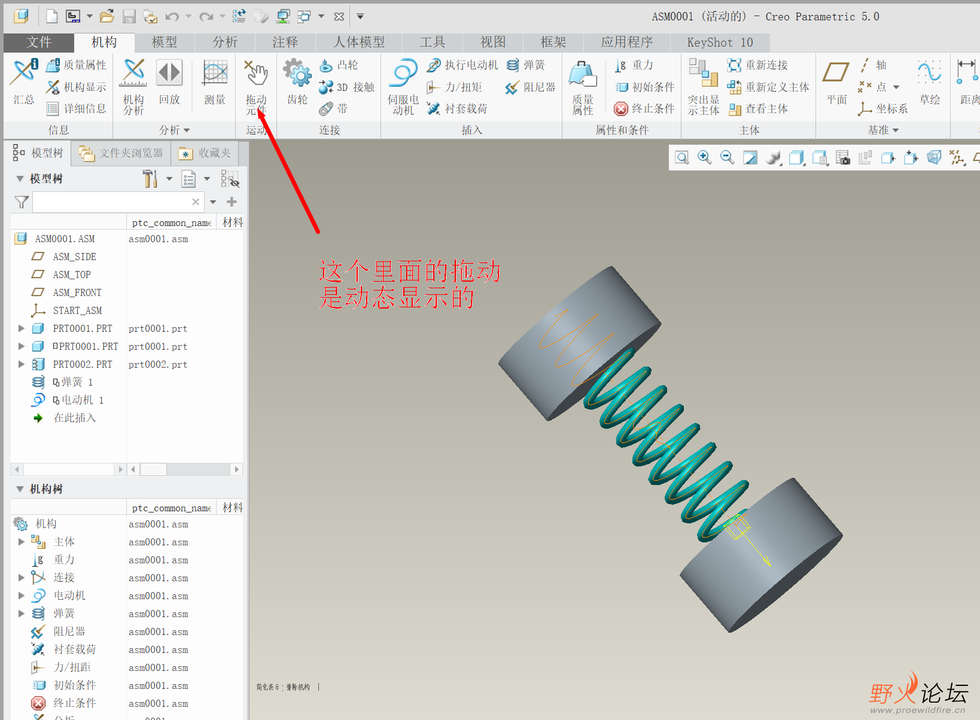Viewport: 980px width, 720px height.
Task: Expand 连接 node in mechanism tree
Action: point(21,578)
